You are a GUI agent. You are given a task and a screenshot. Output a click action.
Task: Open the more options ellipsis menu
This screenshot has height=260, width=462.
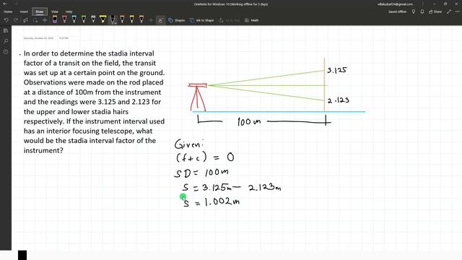click(x=457, y=12)
